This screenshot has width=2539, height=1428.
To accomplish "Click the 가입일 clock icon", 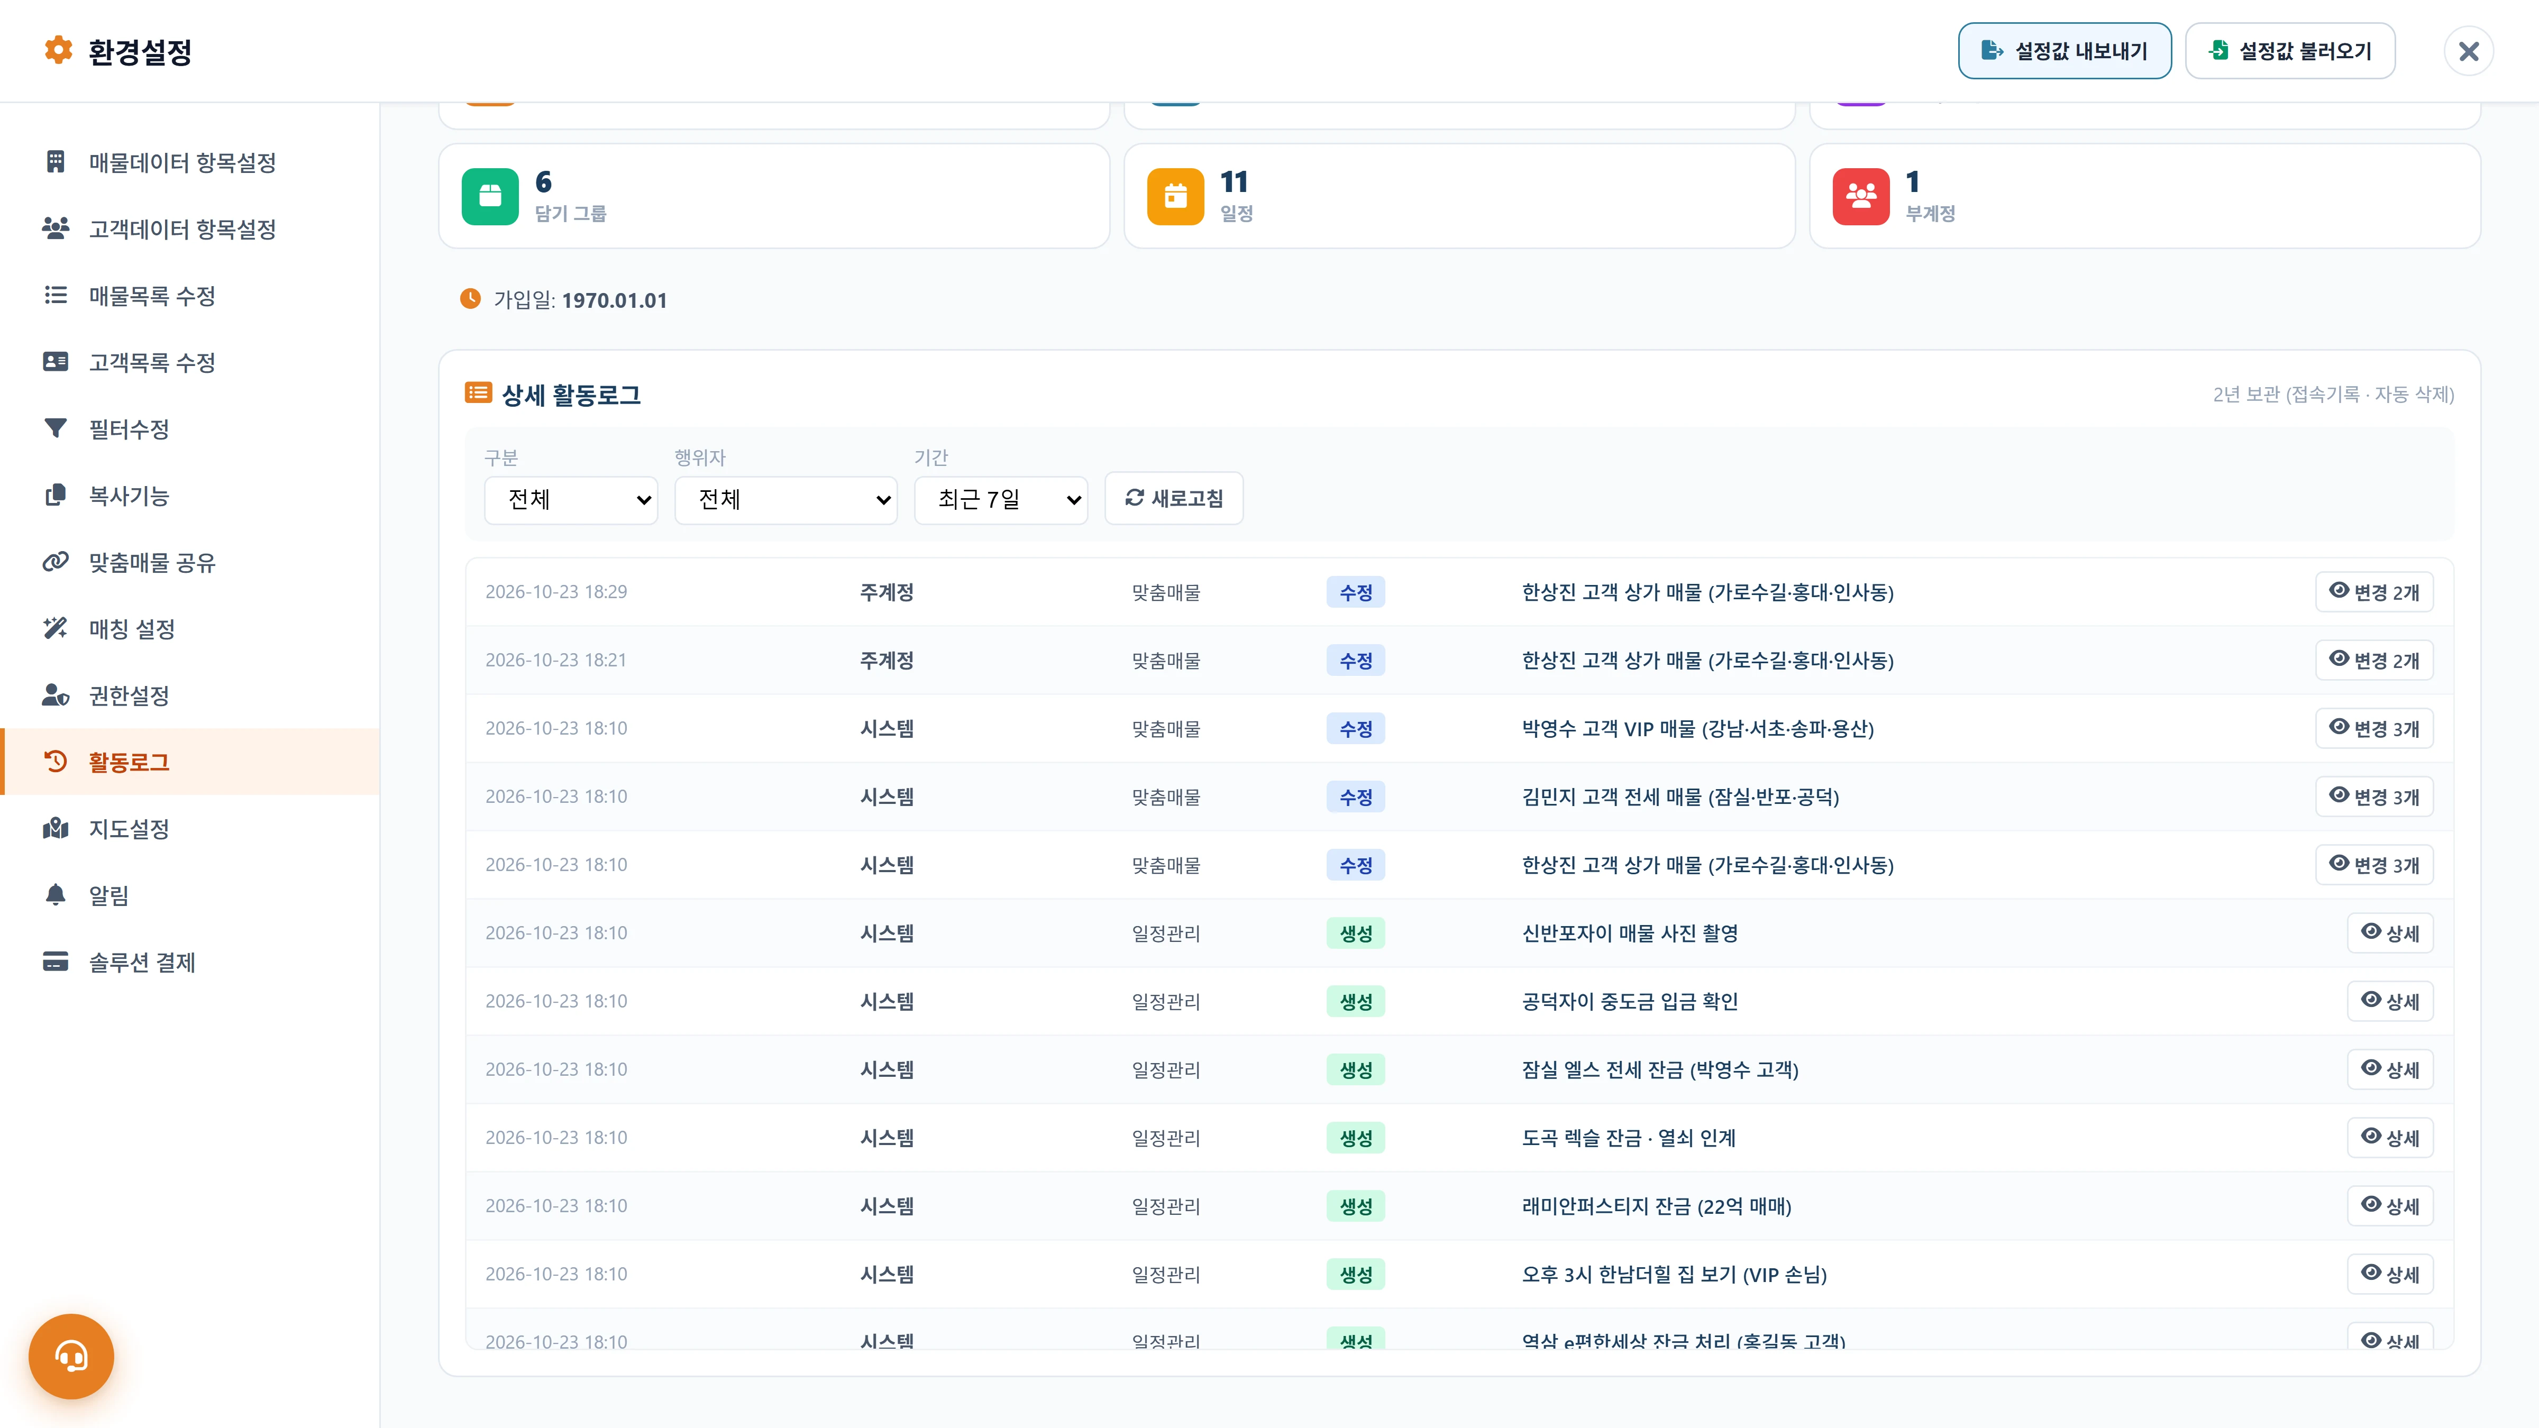I will [x=470, y=299].
